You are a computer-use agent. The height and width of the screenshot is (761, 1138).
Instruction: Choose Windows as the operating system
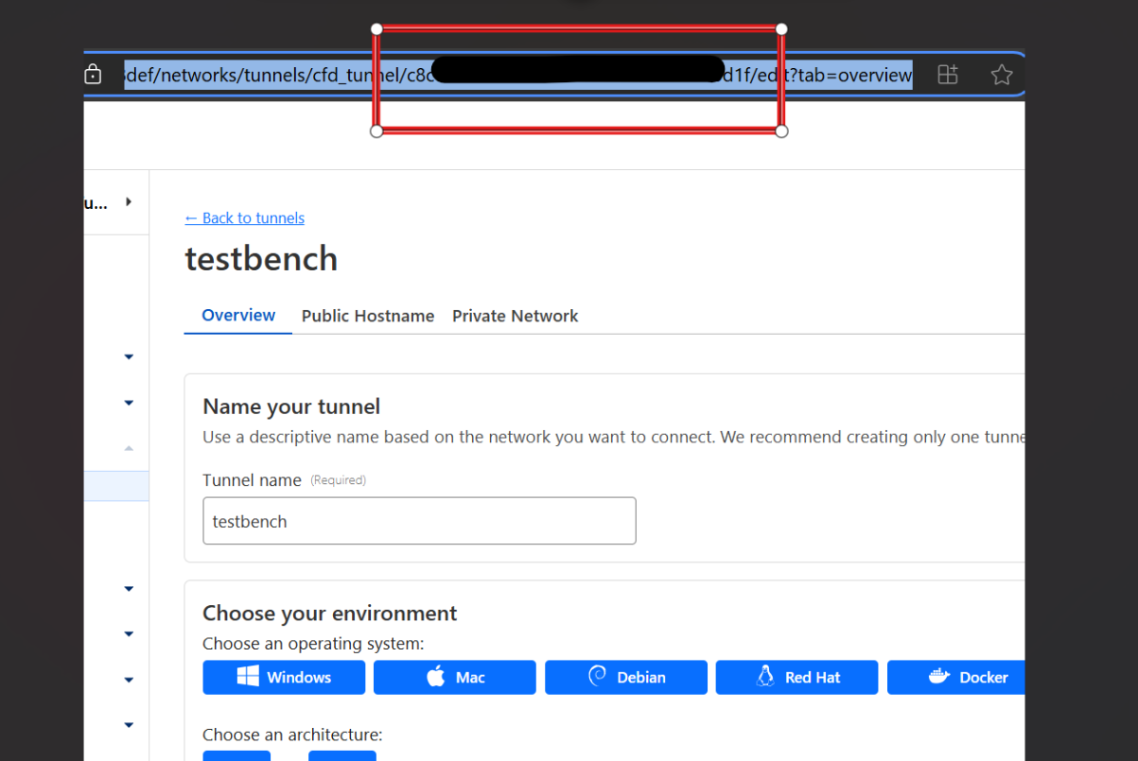click(284, 677)
